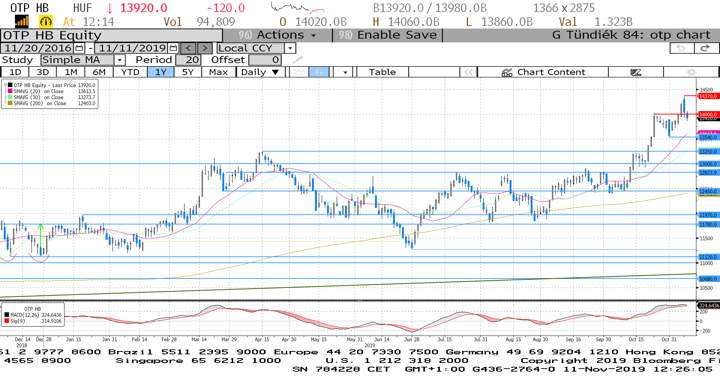720x390 pixels.
Task: Click the yellow gauge icon
Action: 46,22
